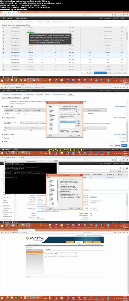Image resolution: width=129 pixels, height=301 pixels.
Task: Click the AWS logo in the Step 2 frame header
Action: click(3, 18)
